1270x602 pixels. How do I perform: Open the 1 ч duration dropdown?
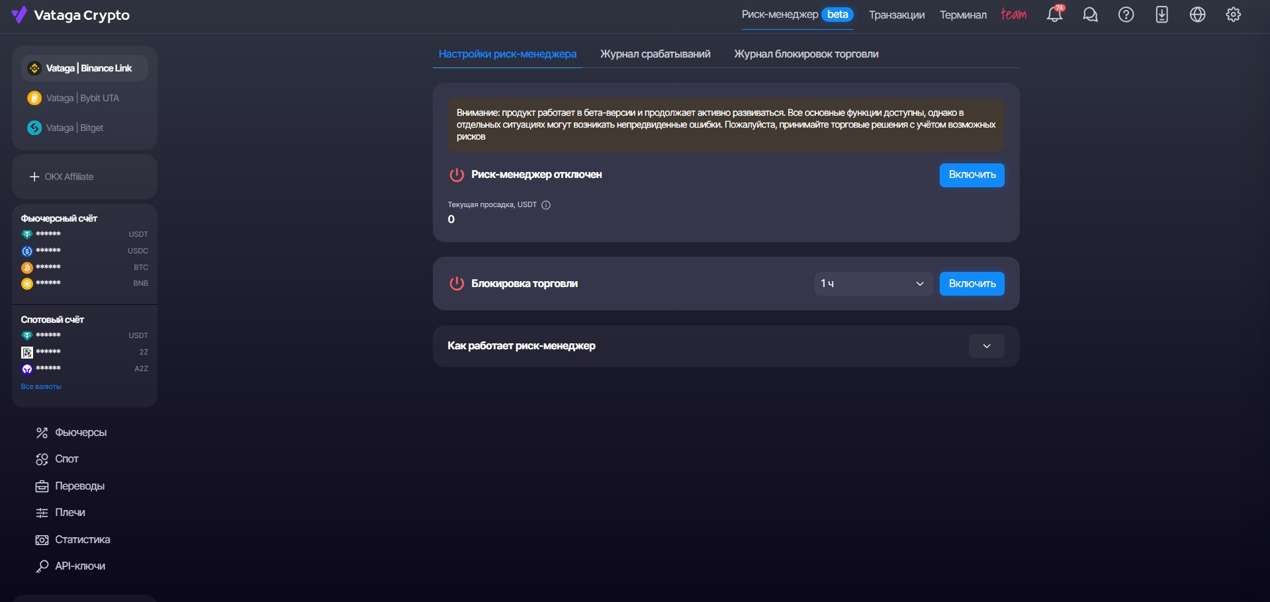point(873,284)
